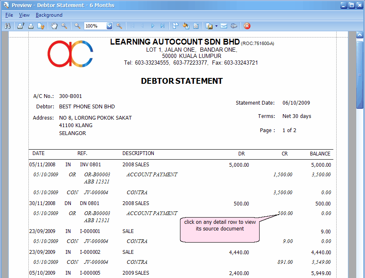Click the INV 0801 reference
This screenshot has height=278, width=365.
coord(90,165)
